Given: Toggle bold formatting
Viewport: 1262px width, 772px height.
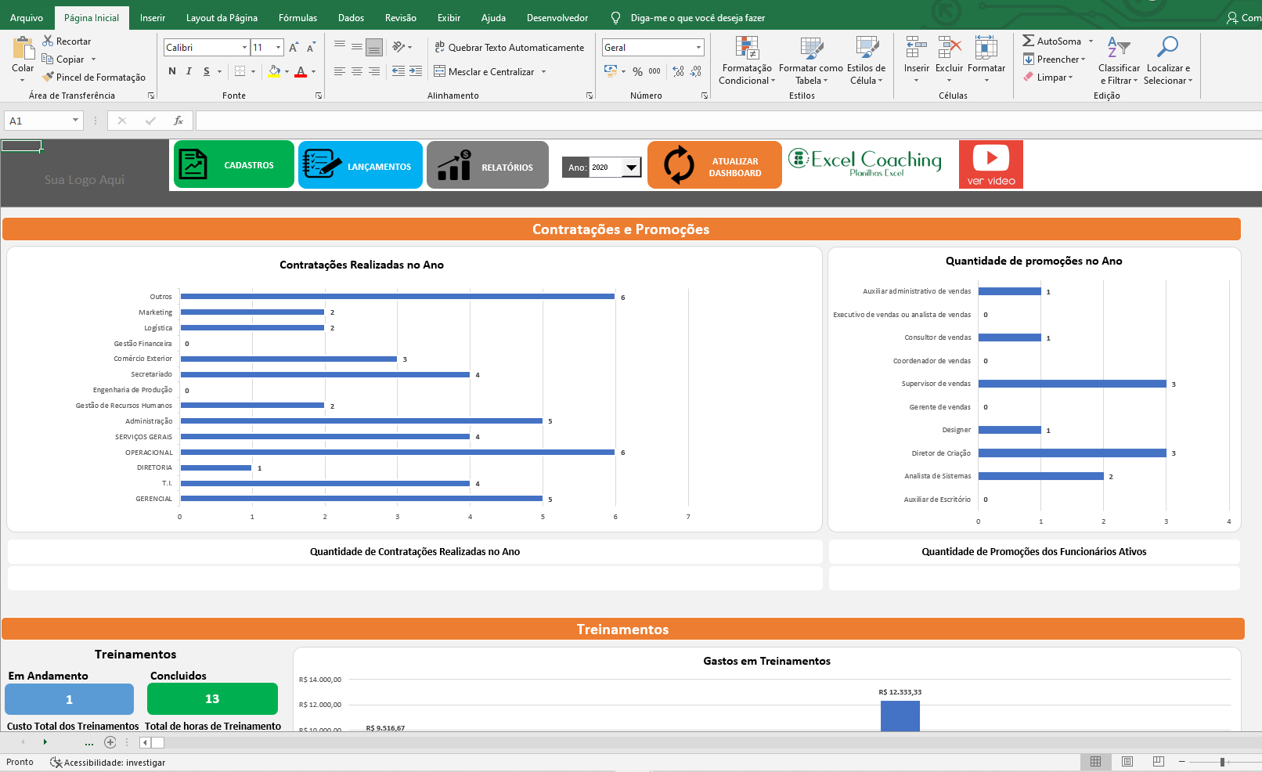Looking at the screenshot, I should [172, 71].
